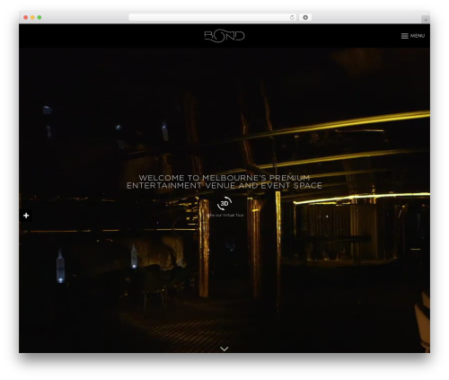Click the round download icon in the toolbar
Image resolution: width=449 pixels, height=380 pixels.
305,17
